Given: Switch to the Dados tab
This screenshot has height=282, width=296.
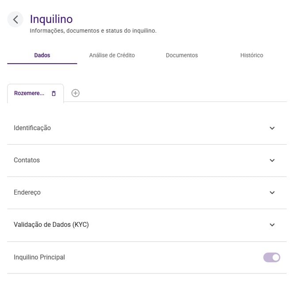Looking at the screenshot, I should point(42,56).
